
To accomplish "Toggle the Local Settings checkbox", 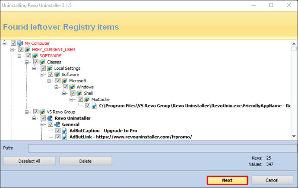I will point(43,68).
